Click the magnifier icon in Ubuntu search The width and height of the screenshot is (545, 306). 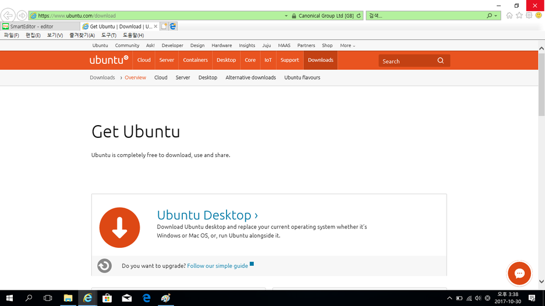(440, 61)
